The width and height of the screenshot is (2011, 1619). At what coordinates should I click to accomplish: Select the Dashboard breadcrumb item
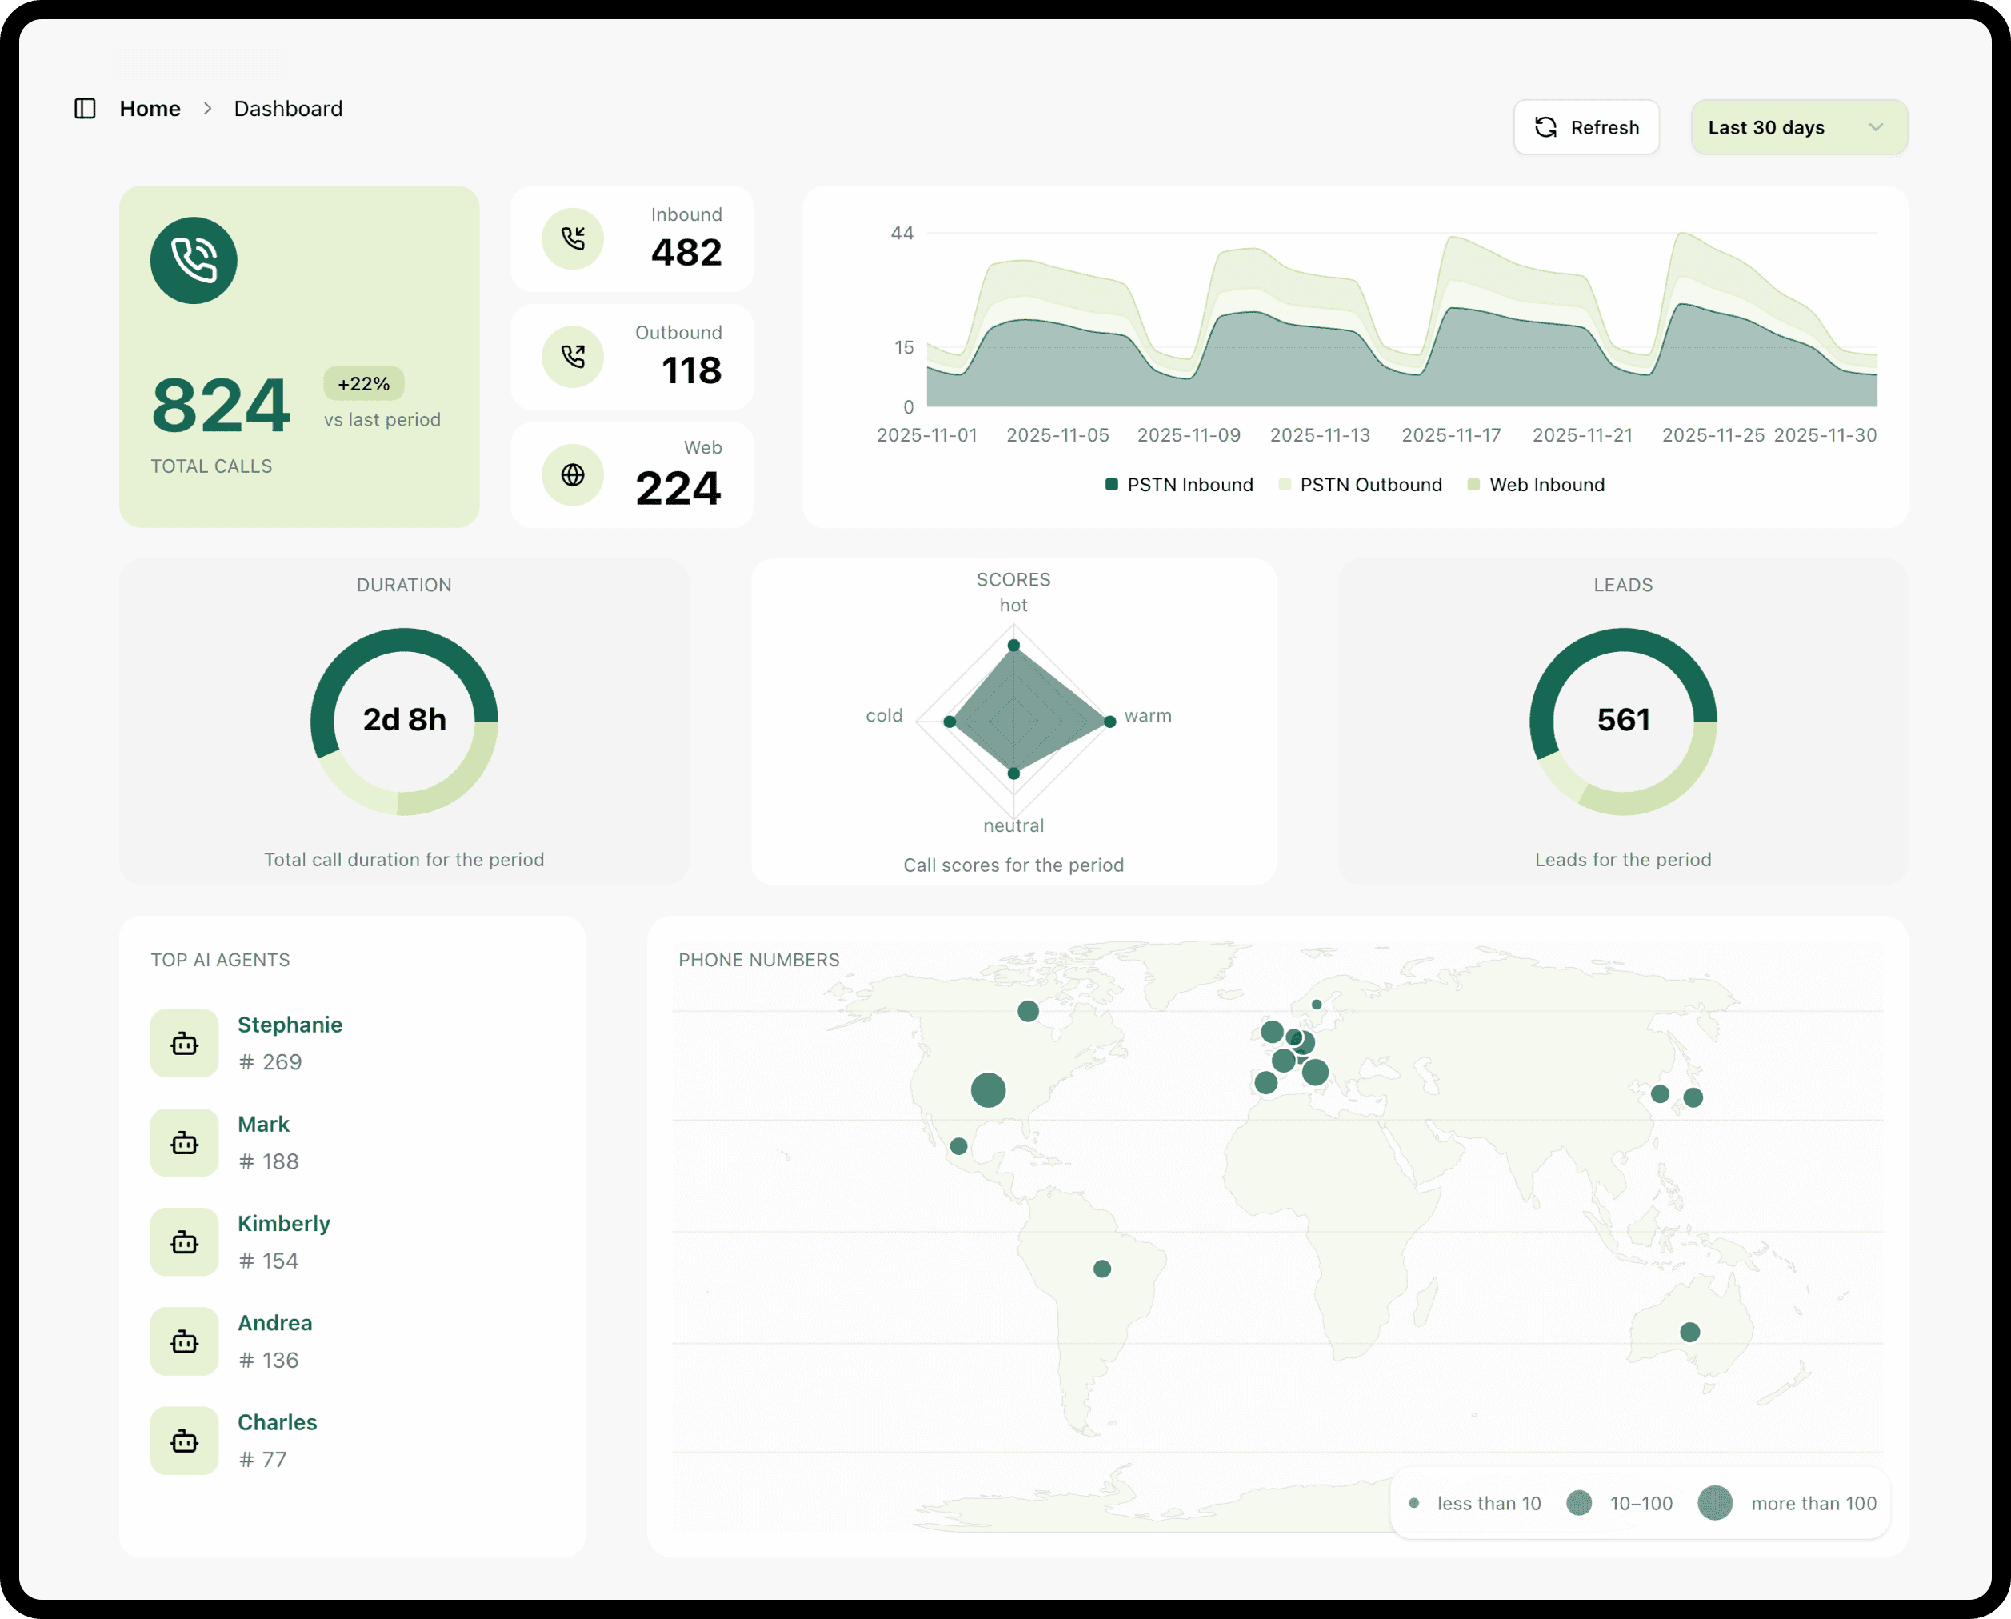tap(288, 109)
